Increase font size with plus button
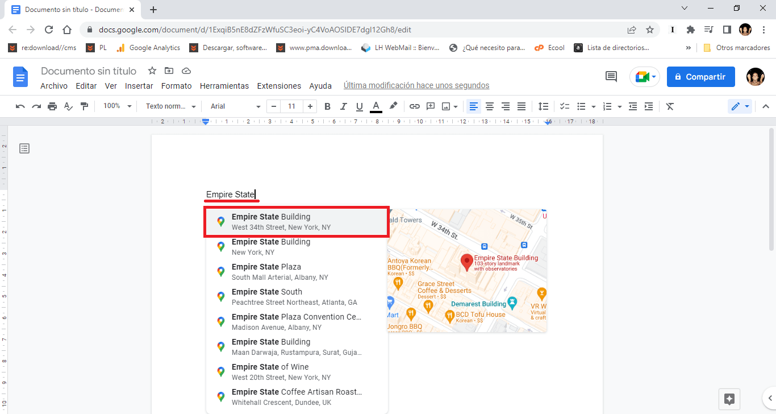The width and height of the screenshot is (776, 414). point(310,106)
